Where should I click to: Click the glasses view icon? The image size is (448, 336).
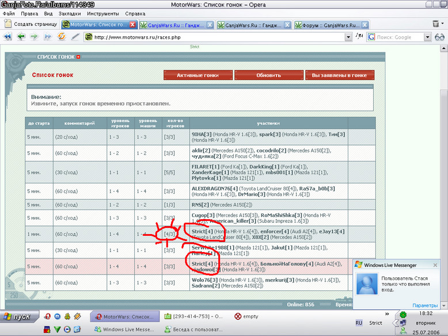439,37
